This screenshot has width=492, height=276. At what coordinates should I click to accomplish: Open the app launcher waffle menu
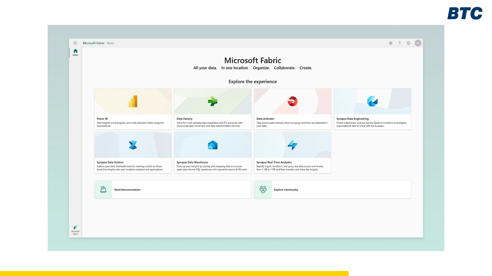click(75, 43)
